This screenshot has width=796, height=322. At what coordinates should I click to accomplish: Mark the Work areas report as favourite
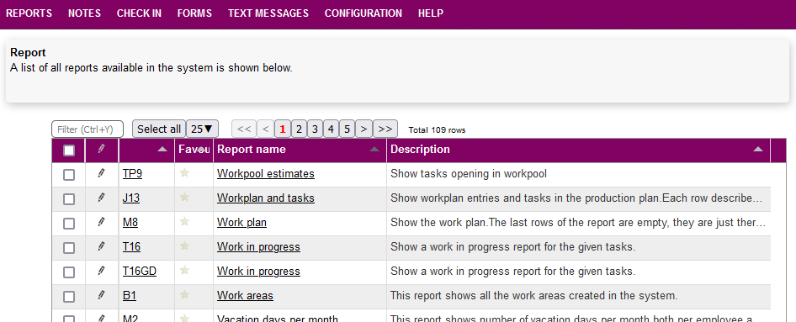[x=185, y=294]
